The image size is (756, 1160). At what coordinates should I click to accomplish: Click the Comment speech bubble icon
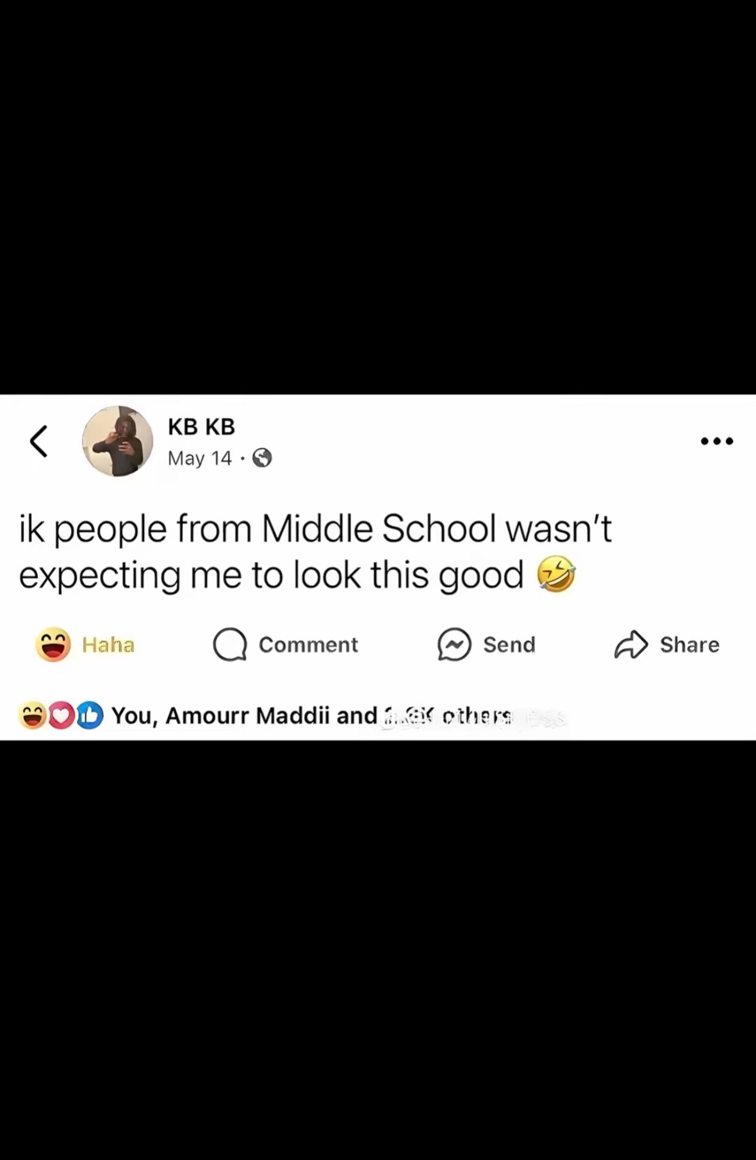pos(230,645)
